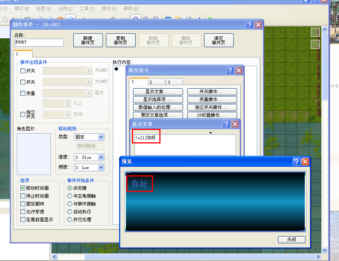
Task: Click the map's scroll-up arrow
Action: [x=324, y=29]
